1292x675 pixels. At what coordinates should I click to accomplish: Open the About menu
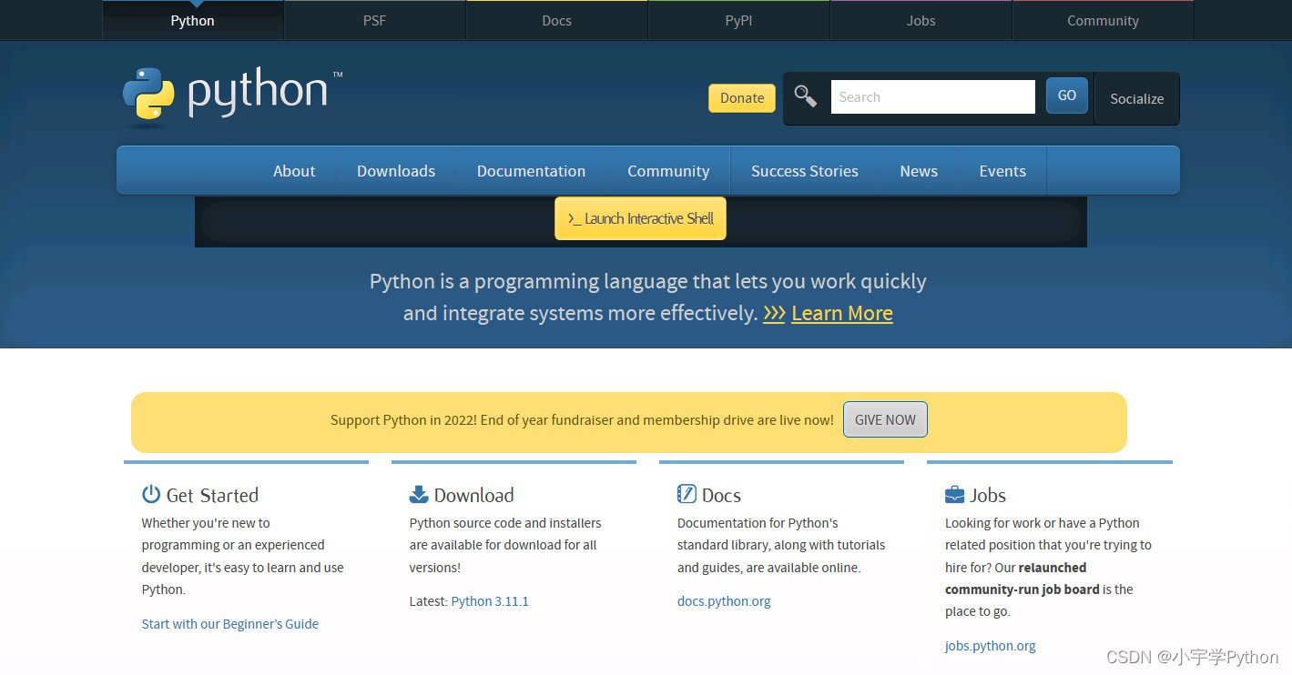coord(294,171)
